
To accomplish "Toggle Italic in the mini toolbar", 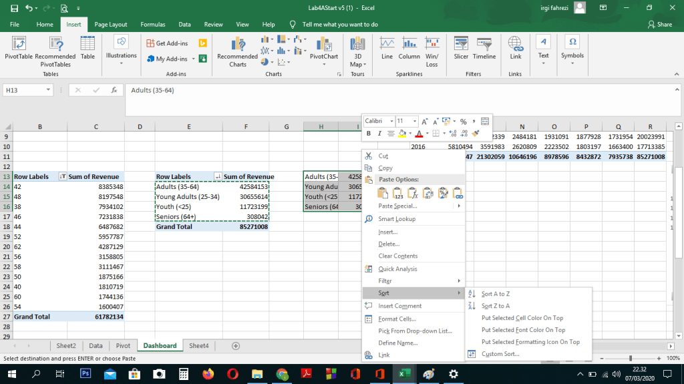I will coord(379,134).
